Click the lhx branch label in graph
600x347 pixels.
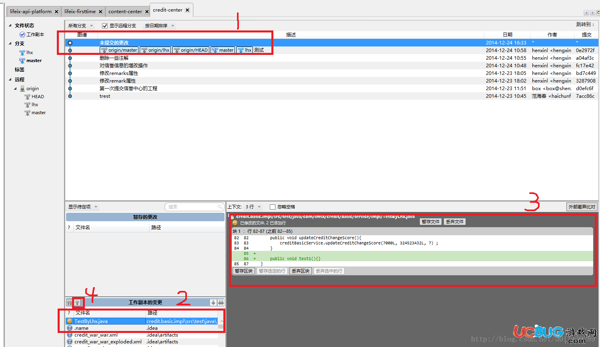click(245, 50)
